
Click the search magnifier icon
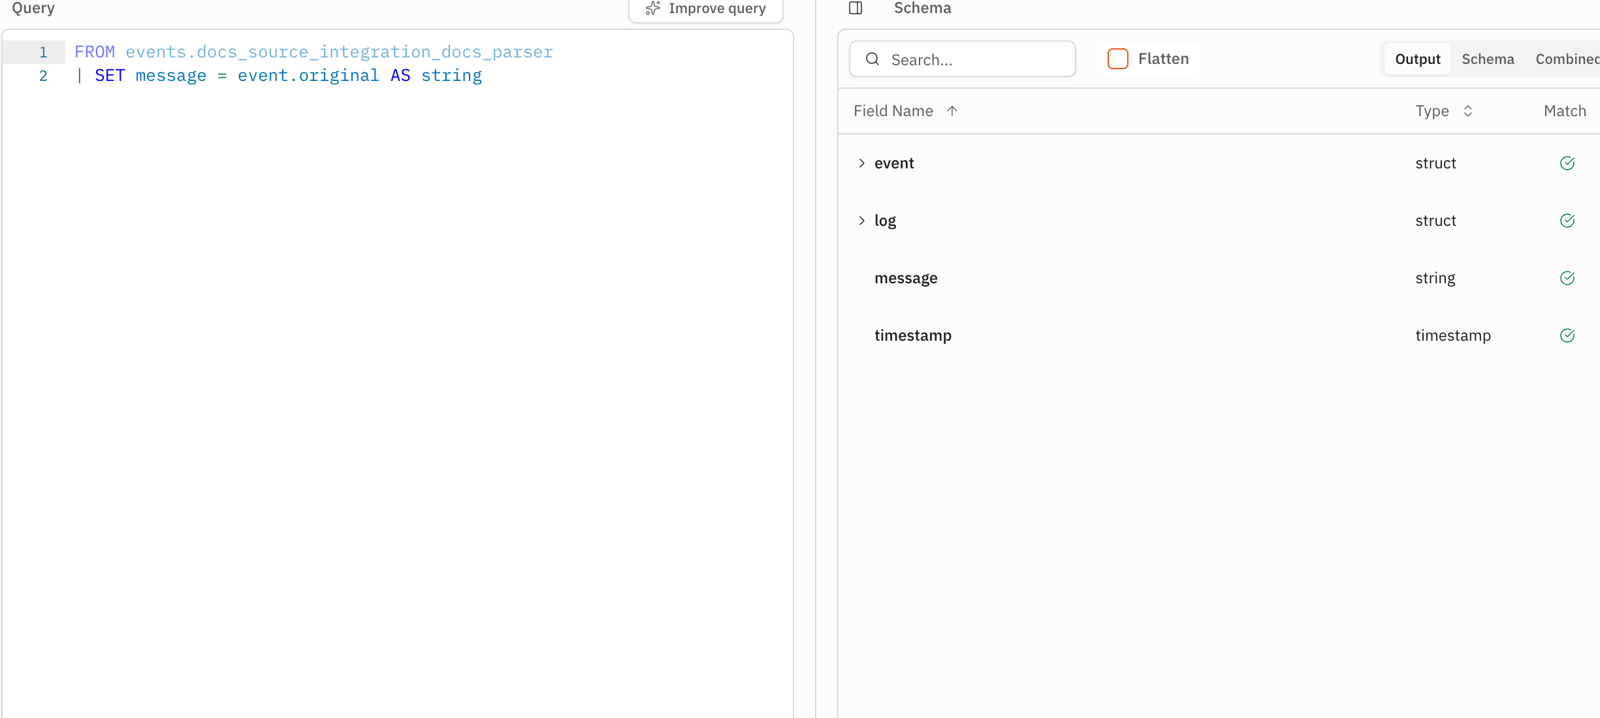(872, 59)
